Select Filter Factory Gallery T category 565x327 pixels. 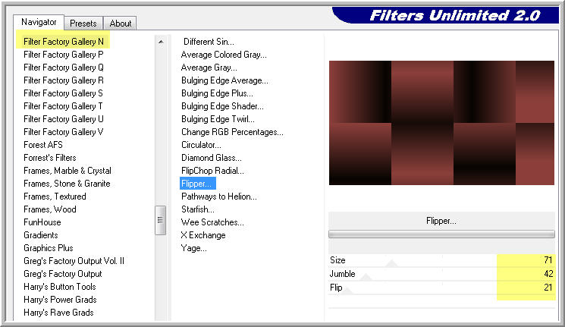click(x=63, y=106)
